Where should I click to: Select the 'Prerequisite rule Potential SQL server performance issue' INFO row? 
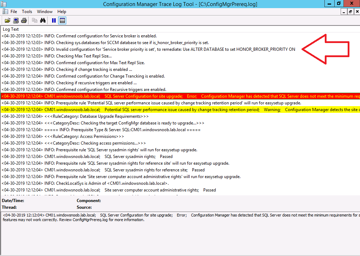[180, 103]
